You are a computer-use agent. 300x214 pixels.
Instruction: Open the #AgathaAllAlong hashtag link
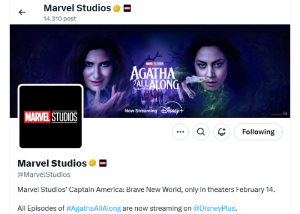pos(93,208)
